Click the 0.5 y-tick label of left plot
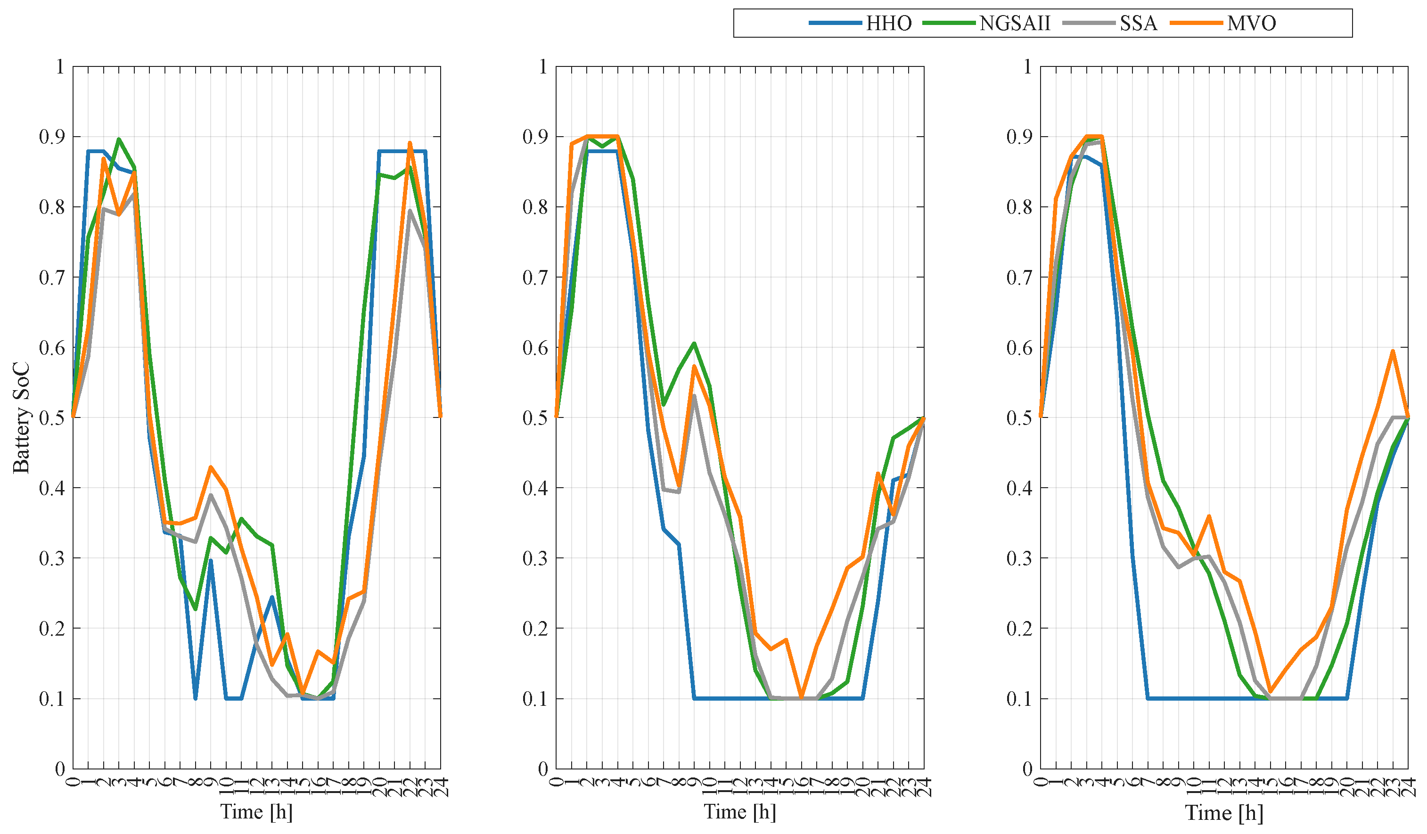This screenshot has height=834, width=1427. click(51, 418)
